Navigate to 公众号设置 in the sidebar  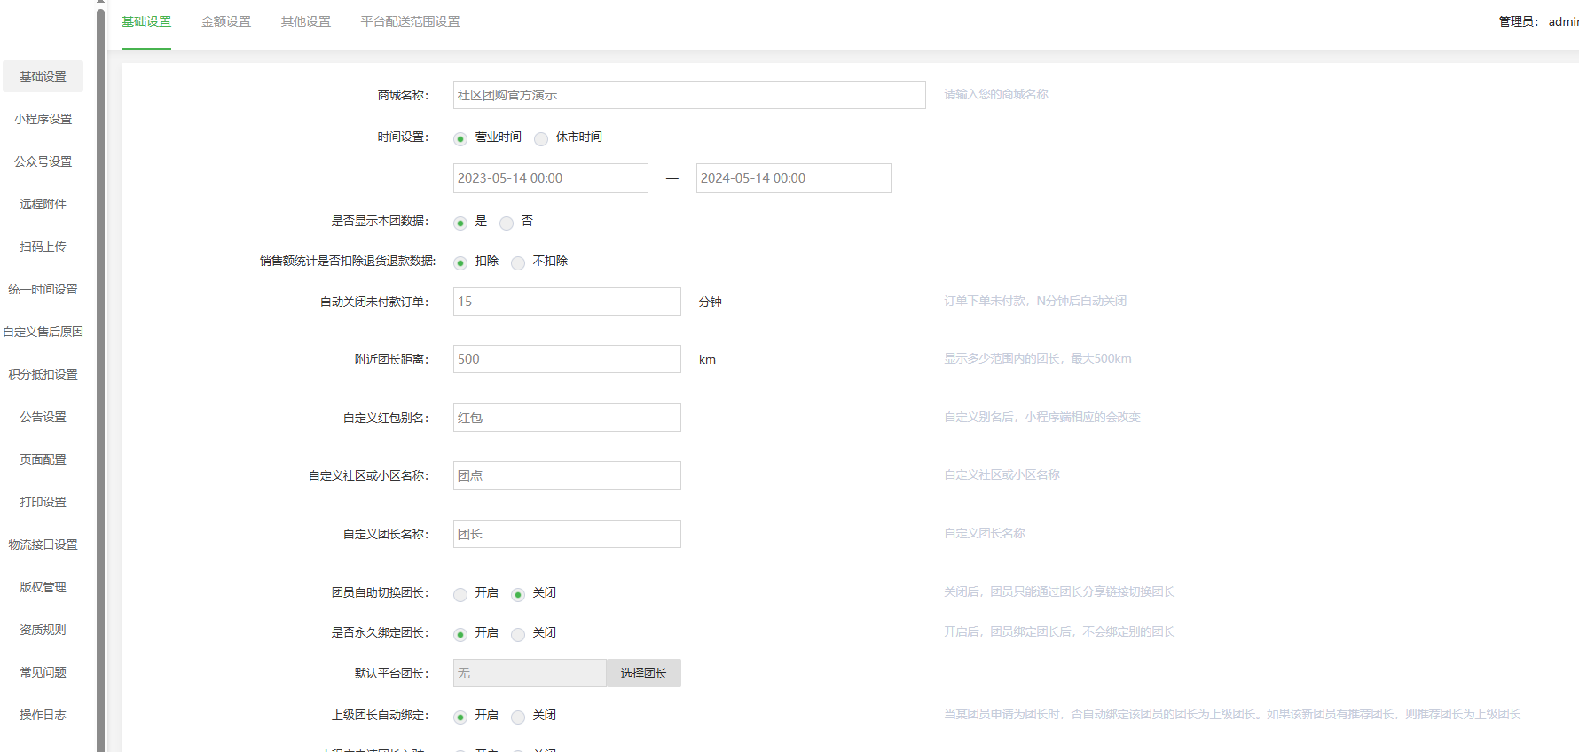[x=43, y=161]
